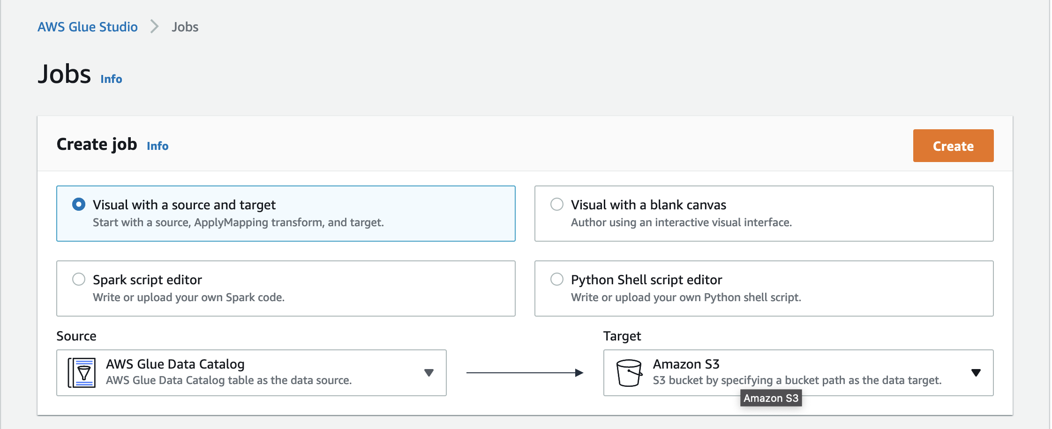Image resolution: width=1052 pixels, height=429 pixels.
Task: Open Info link beside Create job
Action: [x=158, y=146]
